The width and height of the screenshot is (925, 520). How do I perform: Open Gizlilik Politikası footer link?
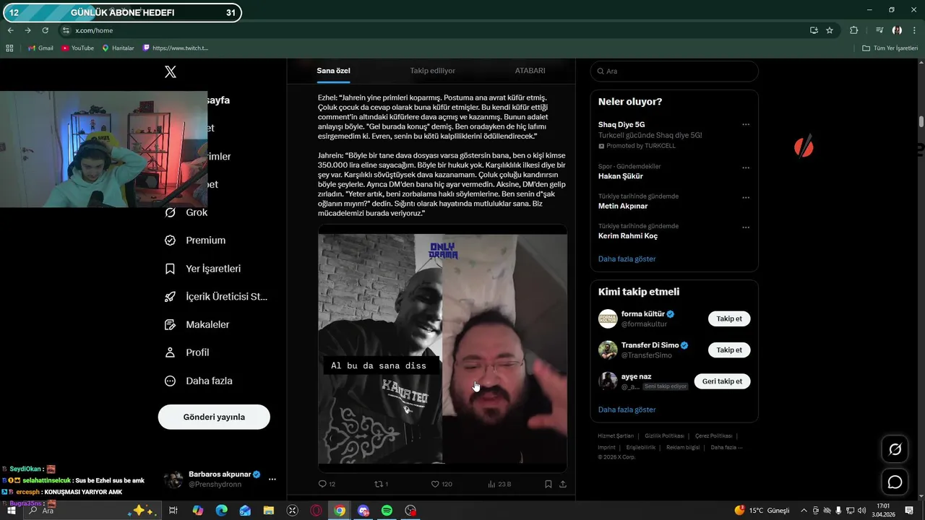point(664,436)
